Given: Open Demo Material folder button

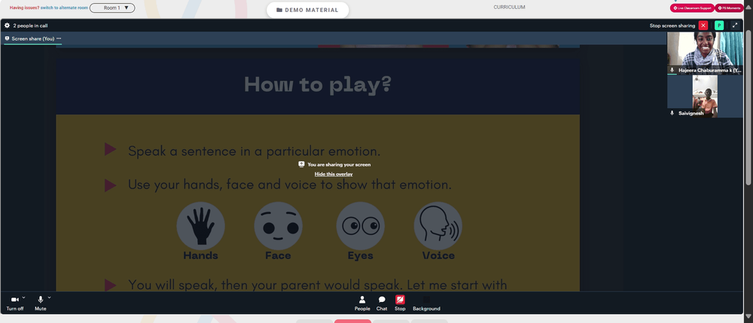Looking at the screenshot, I should click(x=308, y=10).
